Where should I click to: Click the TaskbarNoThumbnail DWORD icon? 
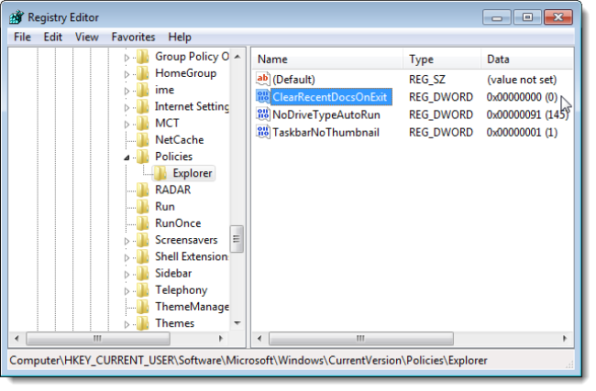click(262, 132)
